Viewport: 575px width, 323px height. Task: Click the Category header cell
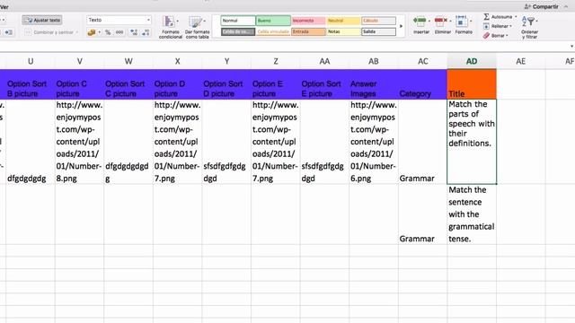click(422, 84)
